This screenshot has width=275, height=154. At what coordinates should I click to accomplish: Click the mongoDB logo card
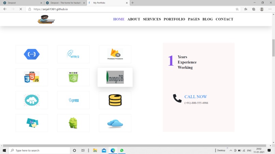click(115, 77)
